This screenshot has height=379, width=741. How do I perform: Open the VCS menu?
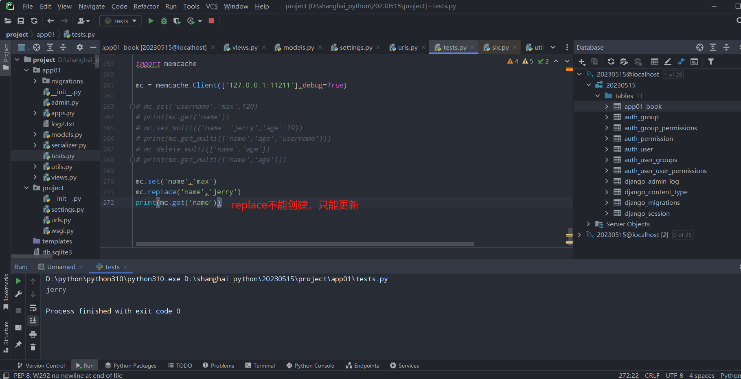point(212,6)
